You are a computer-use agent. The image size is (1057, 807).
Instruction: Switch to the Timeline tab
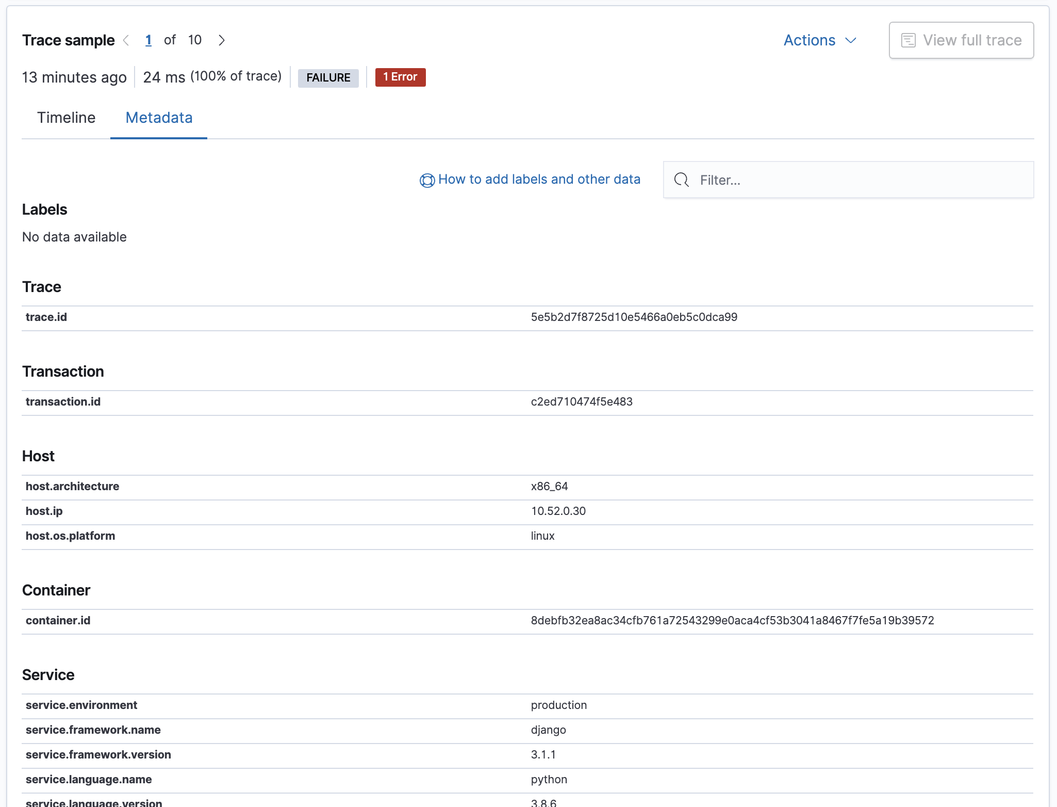66,118
